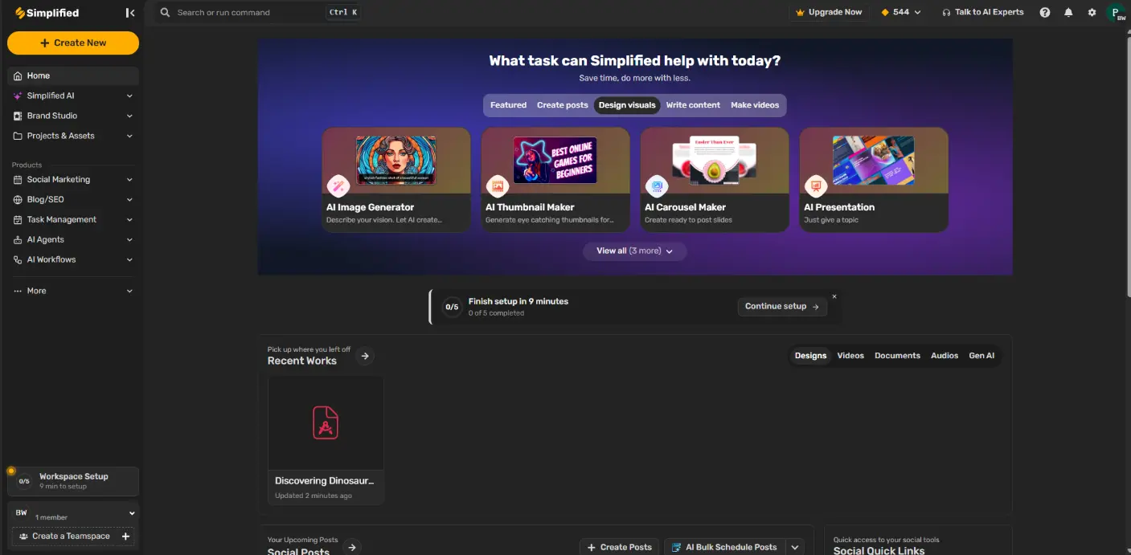
Task: Open the Discovering Dinosaur document thumbnail
Action: pos(325,422)
